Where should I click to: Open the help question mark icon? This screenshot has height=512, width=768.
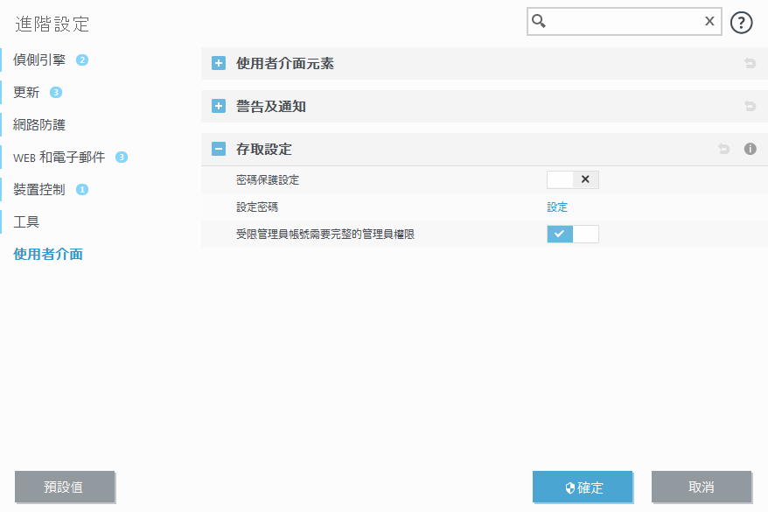pyautogui.click(x=741, y=21)
